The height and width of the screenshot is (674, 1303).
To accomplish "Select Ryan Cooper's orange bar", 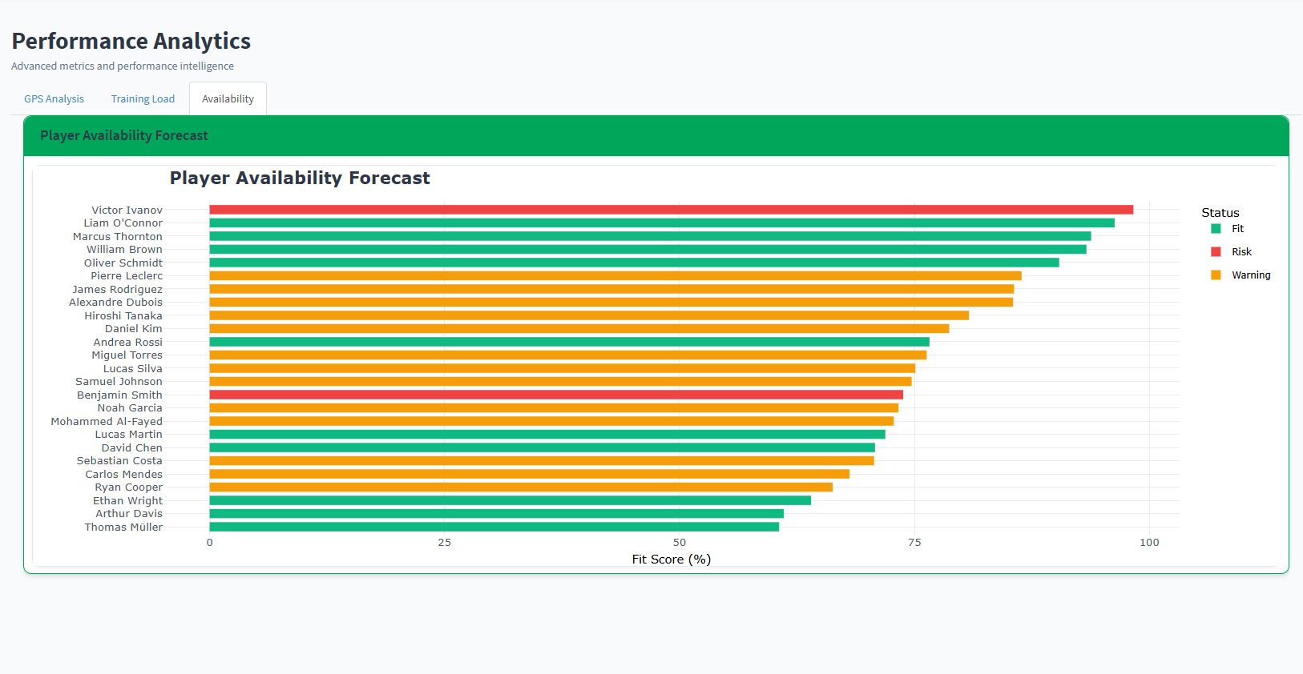I will pyautogui.click(x=521, y=487).
